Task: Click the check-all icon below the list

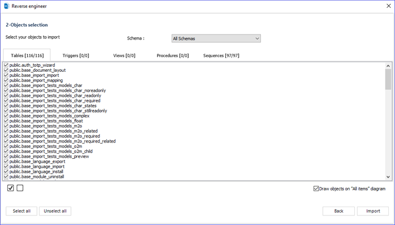Action: pos(10,188)
